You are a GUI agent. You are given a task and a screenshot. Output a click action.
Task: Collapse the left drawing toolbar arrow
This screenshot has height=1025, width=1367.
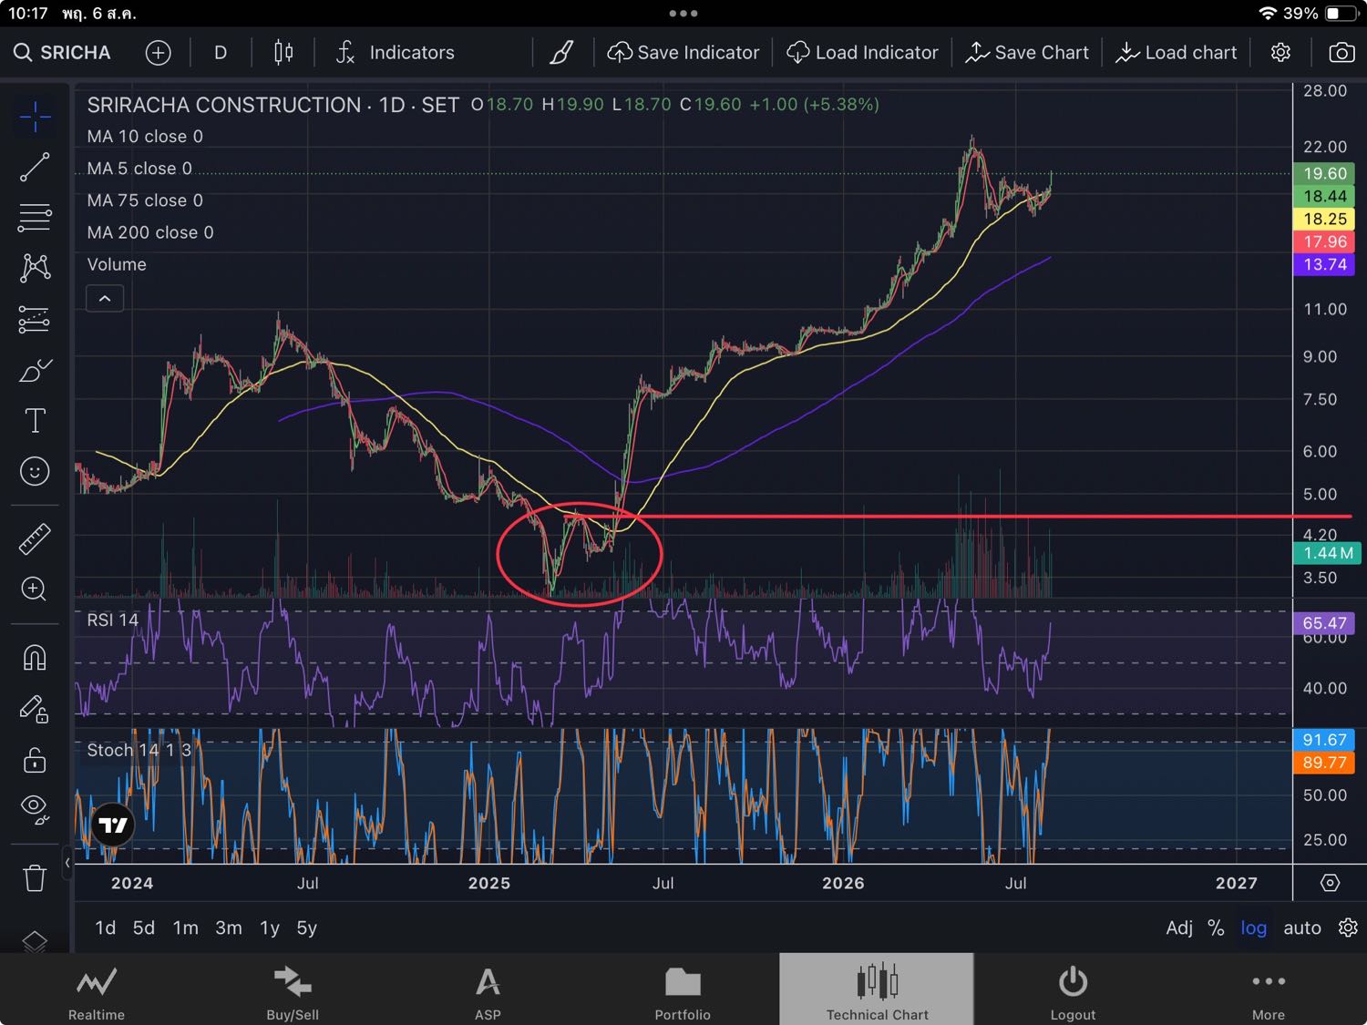67,862
